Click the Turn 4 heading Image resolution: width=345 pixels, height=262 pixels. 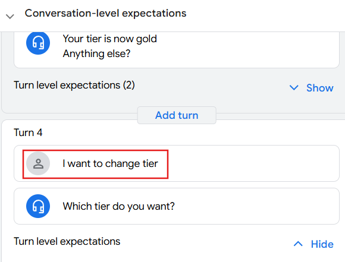(28, 132)
